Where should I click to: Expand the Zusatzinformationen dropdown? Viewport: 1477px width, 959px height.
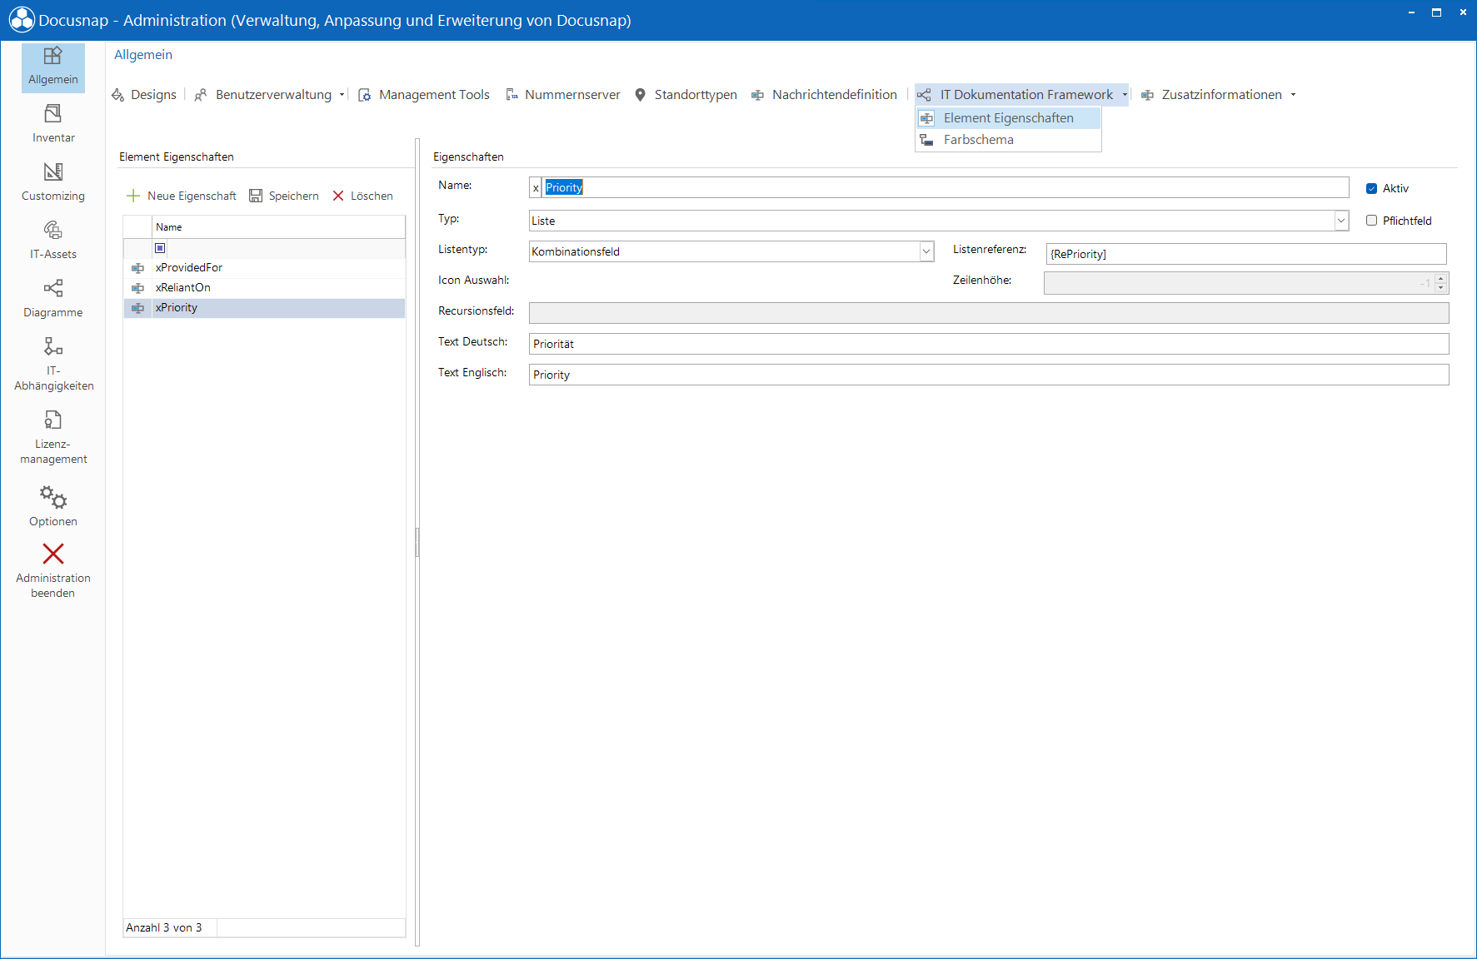1293,95
